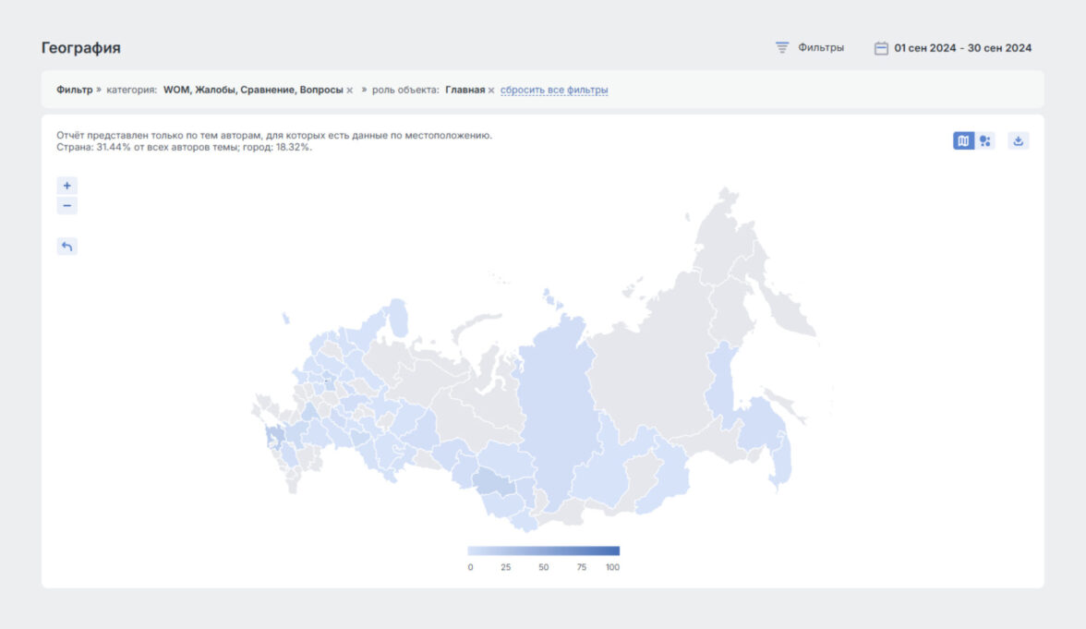Reset map view with the back arrow

pos(66,246)
